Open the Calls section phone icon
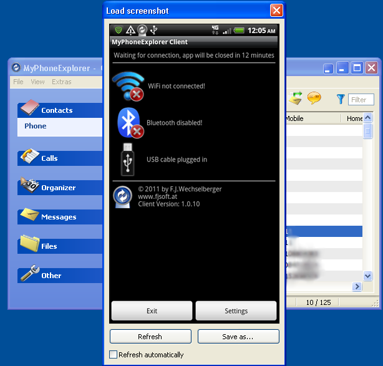Image resolution: width=383 pixels, height=366 pixels. (x=29, y=157)
